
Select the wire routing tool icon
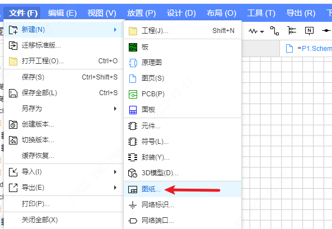pos(274,31)
